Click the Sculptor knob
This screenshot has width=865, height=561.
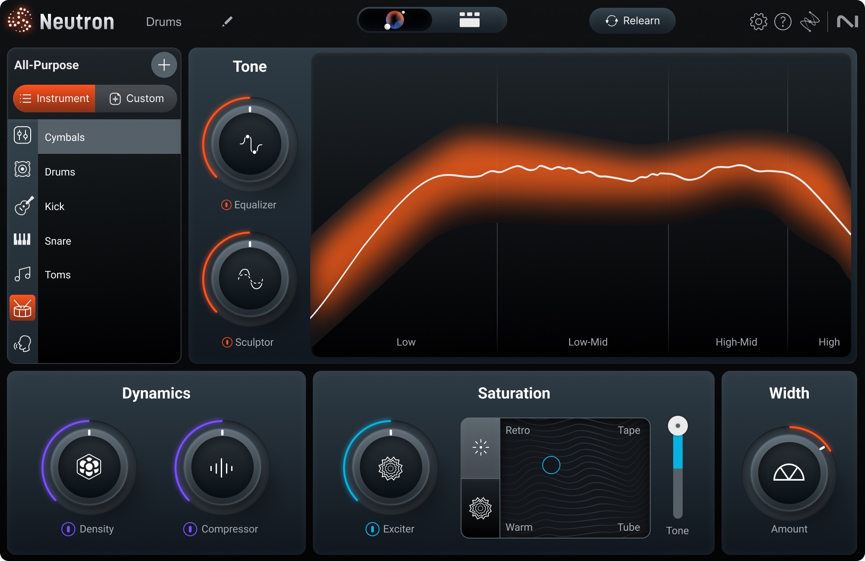coord(250,279)
